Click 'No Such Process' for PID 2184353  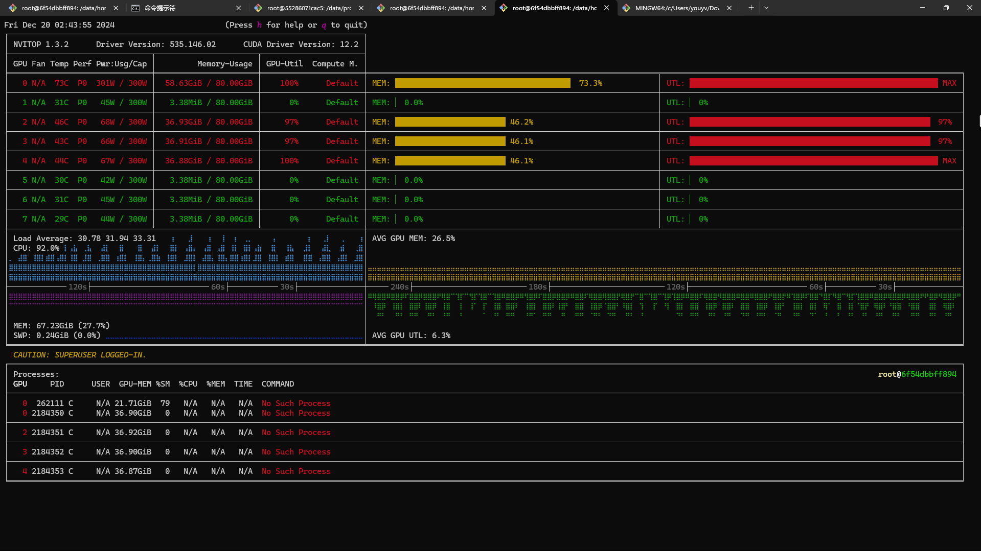296,471
